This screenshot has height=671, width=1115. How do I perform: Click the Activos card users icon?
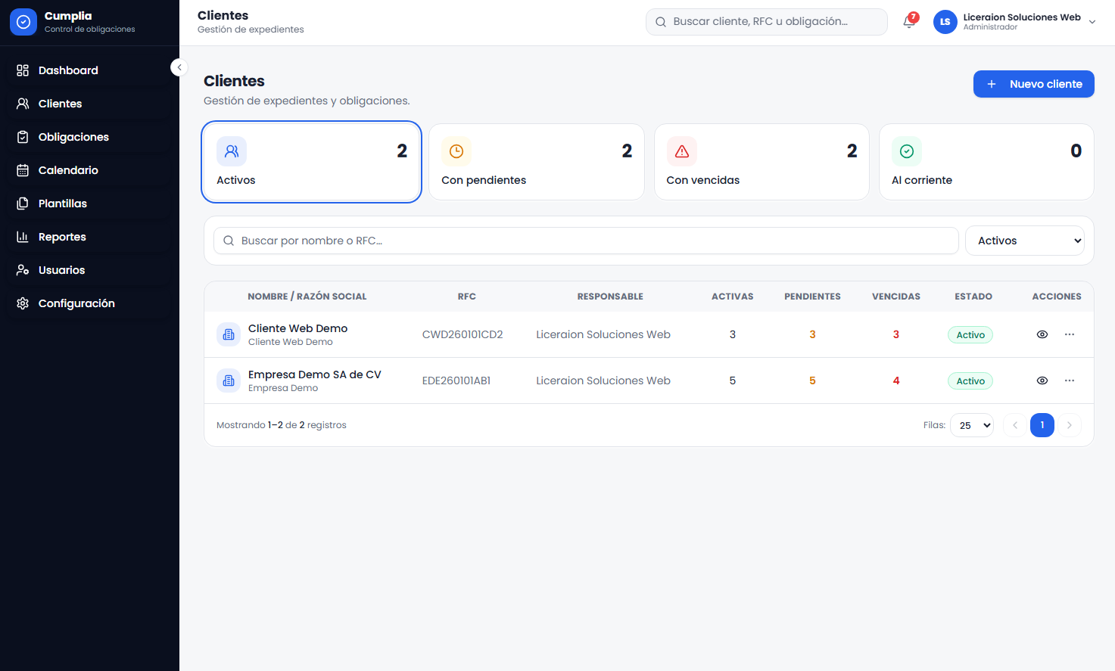coord(232,151)
